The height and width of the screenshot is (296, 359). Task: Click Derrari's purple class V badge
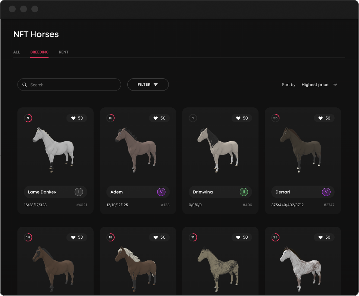click(x=326, y=192)
